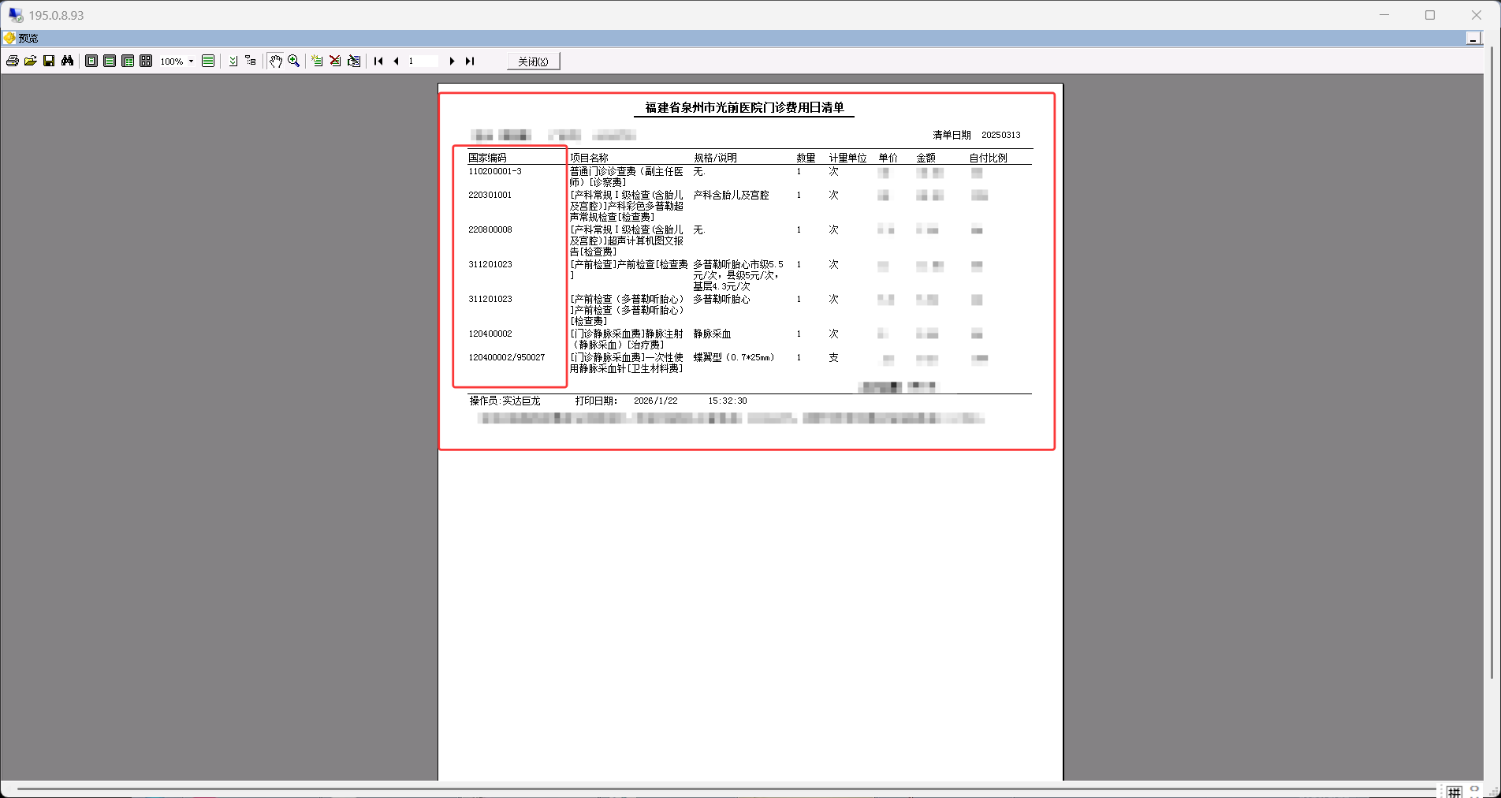This screenshot has width=1501, height=798.
Task: Search text using the binoculars icon
Action: 68,61
